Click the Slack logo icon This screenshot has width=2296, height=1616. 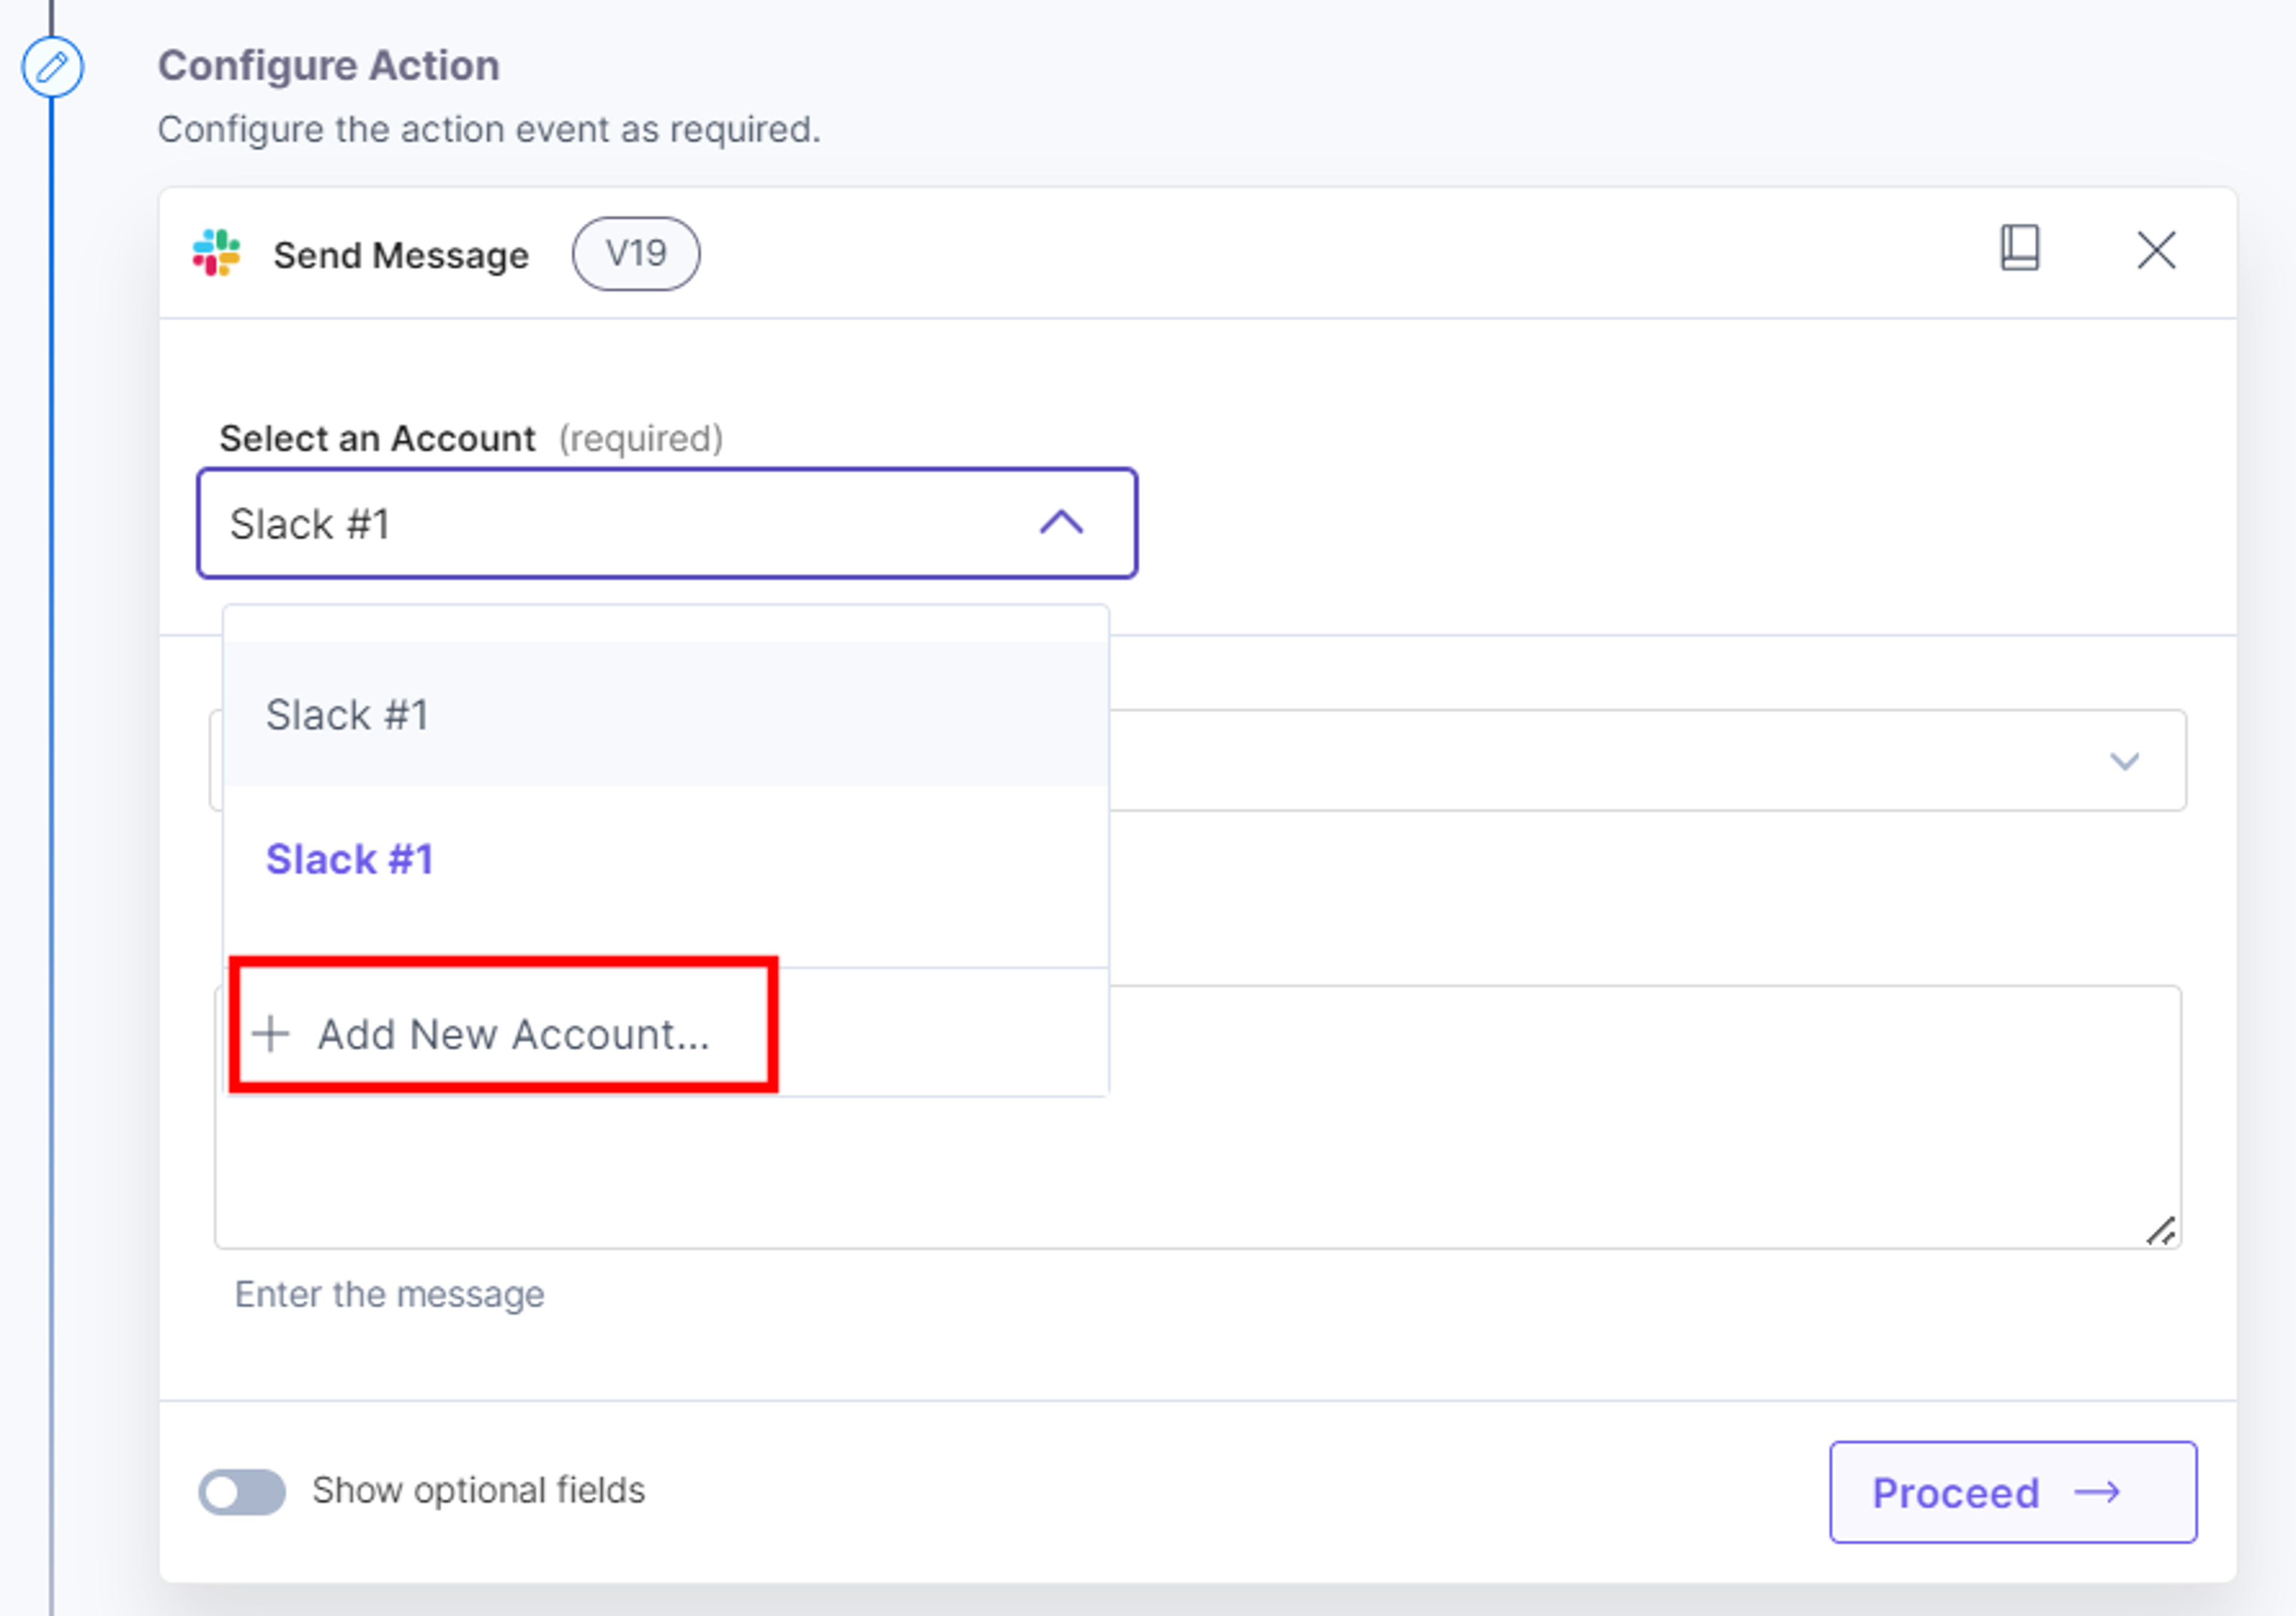[217, 252]
